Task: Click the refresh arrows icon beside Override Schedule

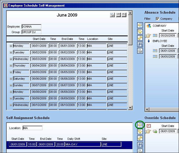Action: point(140,138)
